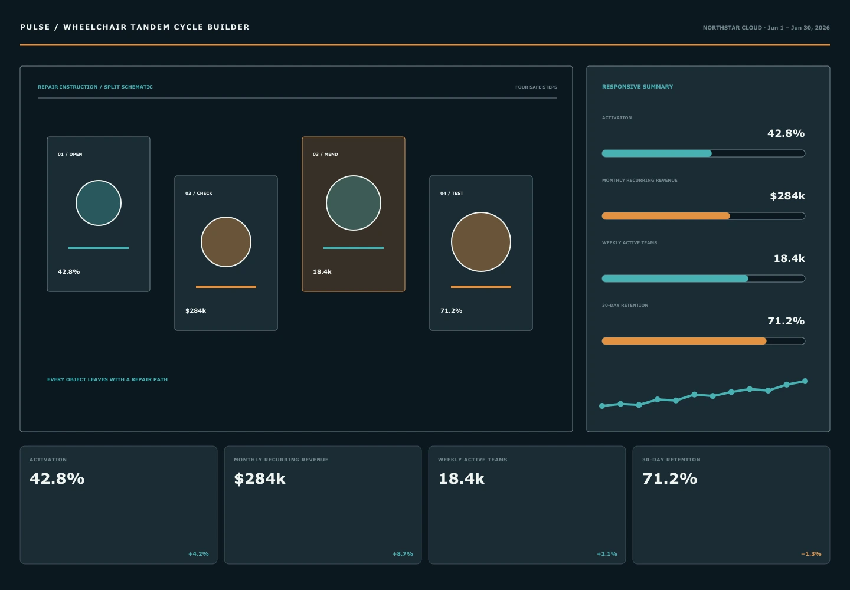
Task: Click the "+8.7%" change value
Action: pyautogui.click(x=403, y=554)
